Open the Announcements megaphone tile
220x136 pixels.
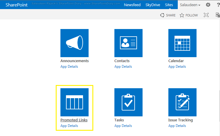(75, 43)
